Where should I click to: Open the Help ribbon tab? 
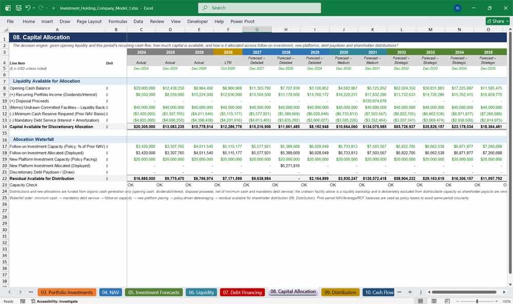219,21
